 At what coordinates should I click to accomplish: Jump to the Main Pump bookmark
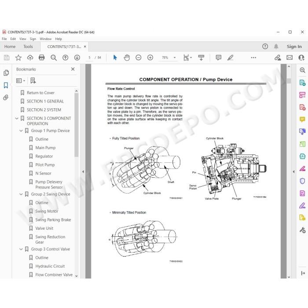pyautogui.click(x=45, y=148)
